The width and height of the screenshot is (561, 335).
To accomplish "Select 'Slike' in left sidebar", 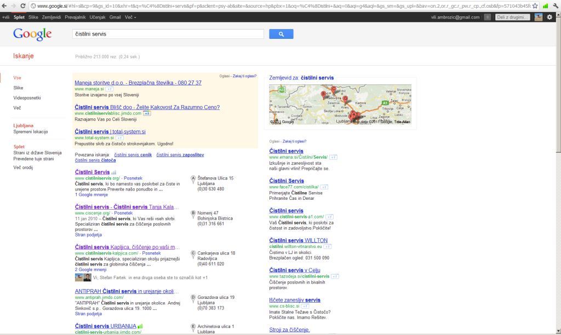I will coord(18,88).
